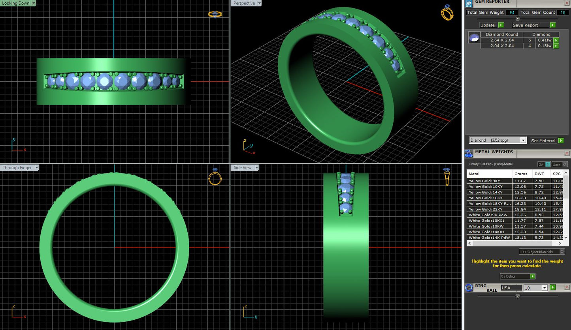
Task: Enable Use Object Materials
Action: [x=541, y=252]
